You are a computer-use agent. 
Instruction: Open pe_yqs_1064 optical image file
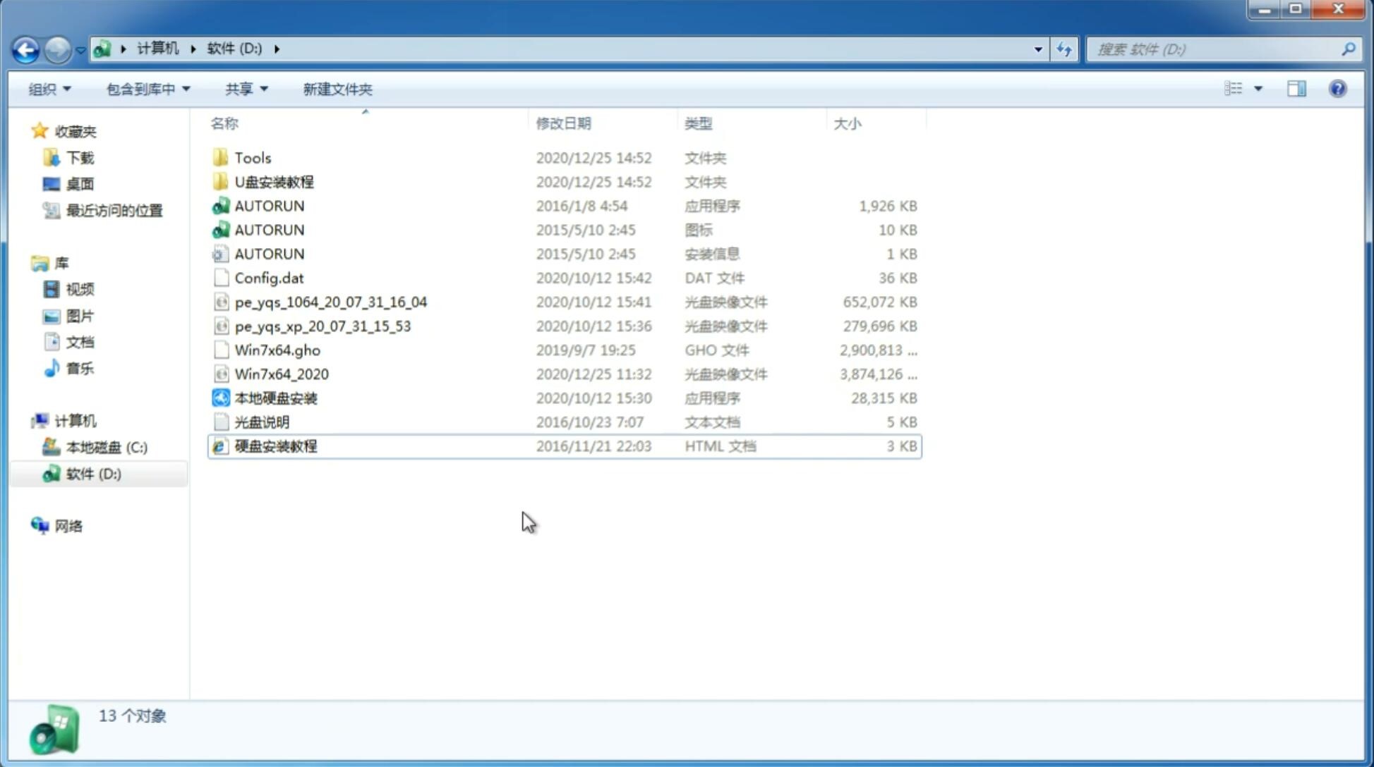(x=330, y=302)
